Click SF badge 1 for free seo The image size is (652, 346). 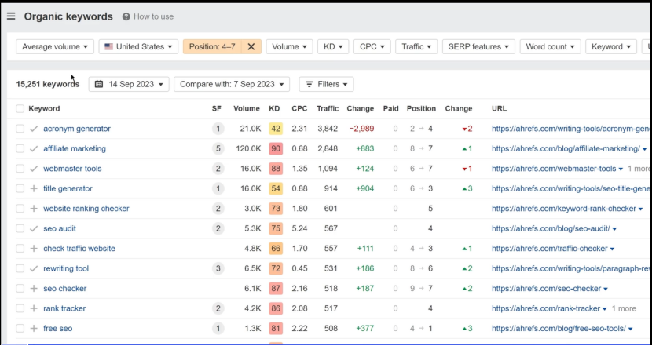(x=218, y=328)
